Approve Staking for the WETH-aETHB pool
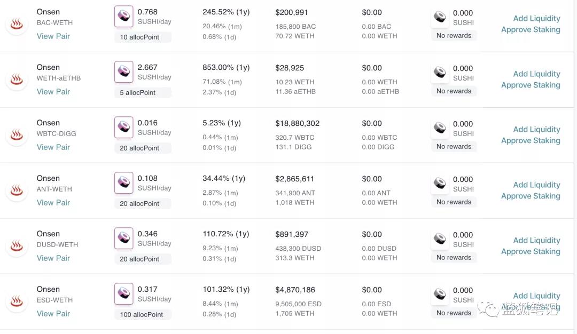This screenshot has width=577, height=334. (x=531, y=85)
